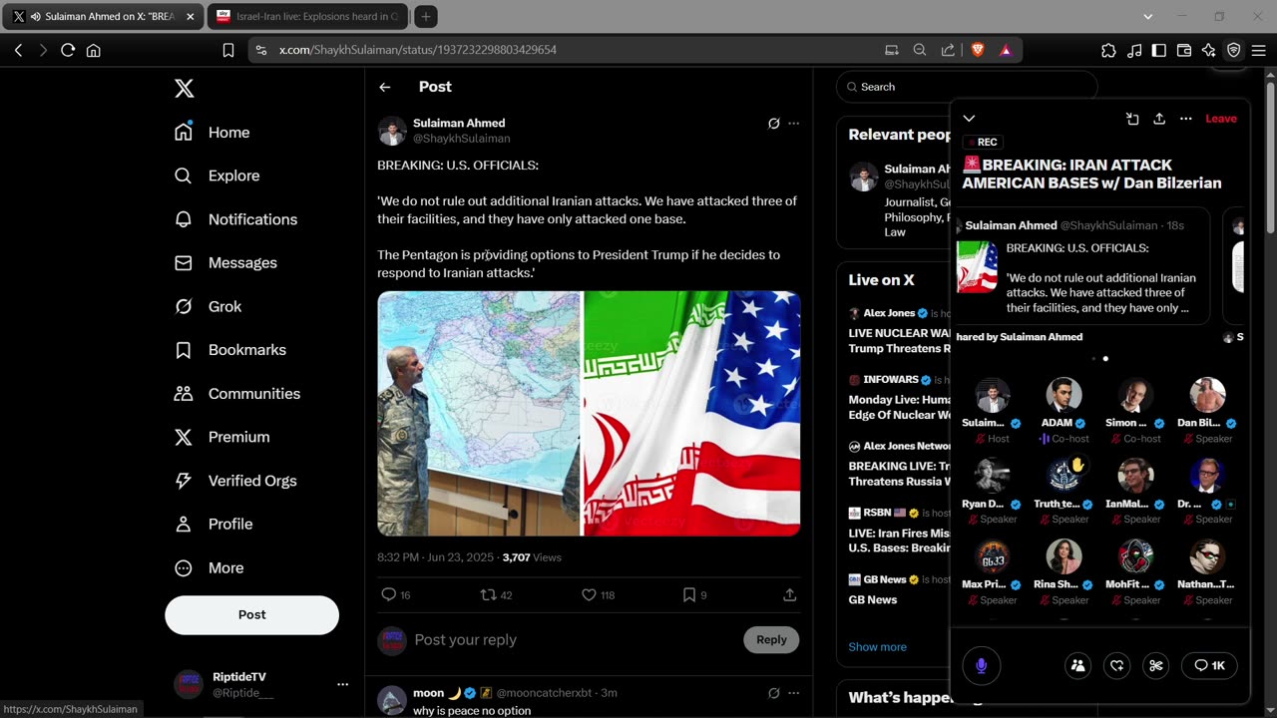Reply to the post with 16 comments
The image size is (1277, 718).
click(396, 594)
